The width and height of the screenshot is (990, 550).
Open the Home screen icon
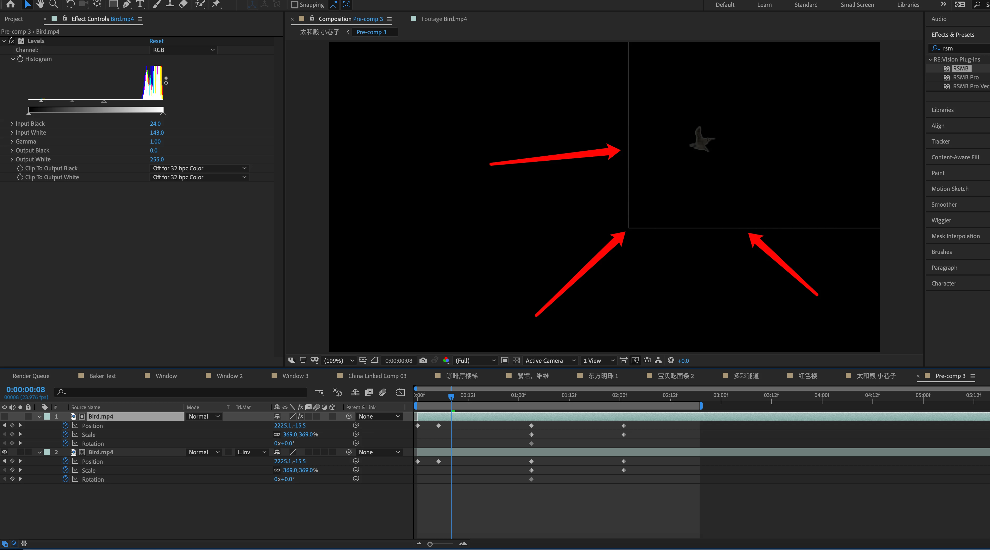11,4
